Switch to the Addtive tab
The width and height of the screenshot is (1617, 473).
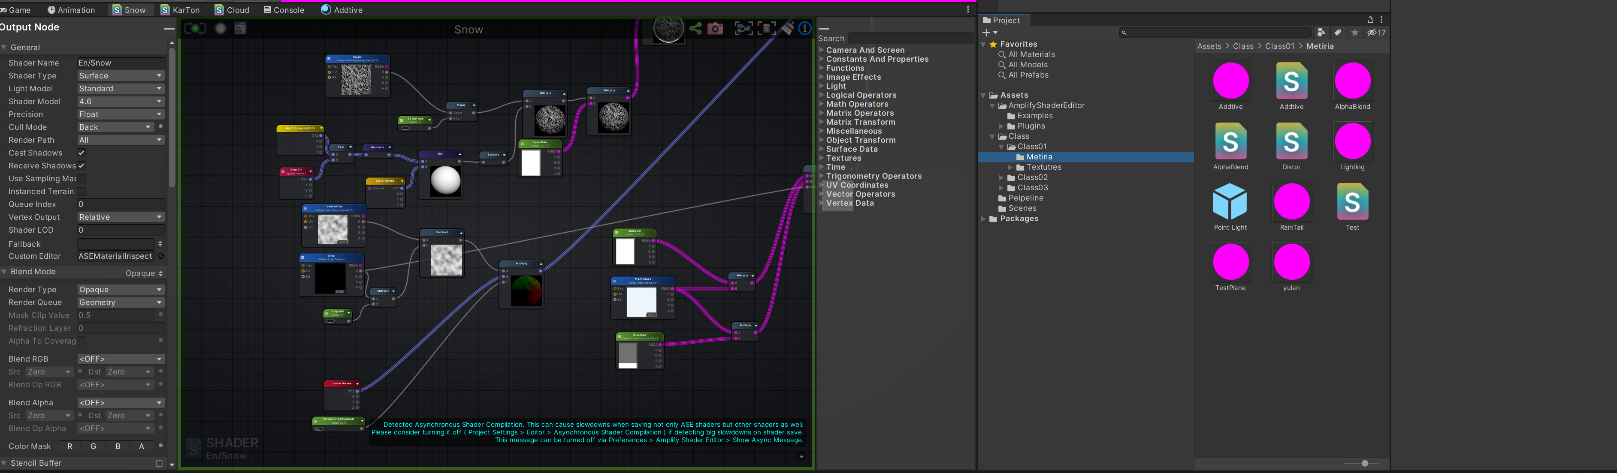click(342, 10)
